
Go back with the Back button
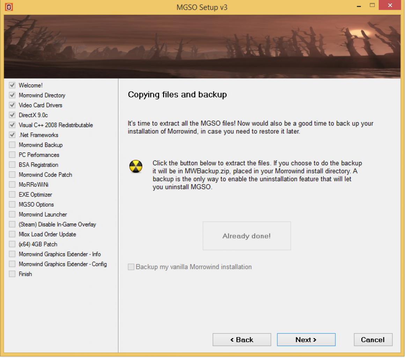click(242, 339)
